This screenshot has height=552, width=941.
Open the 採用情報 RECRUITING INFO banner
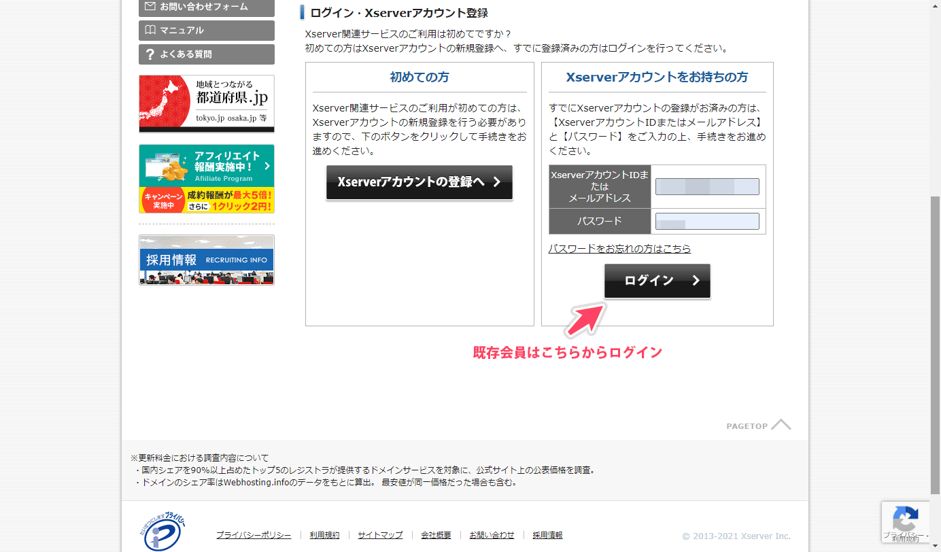207,260
